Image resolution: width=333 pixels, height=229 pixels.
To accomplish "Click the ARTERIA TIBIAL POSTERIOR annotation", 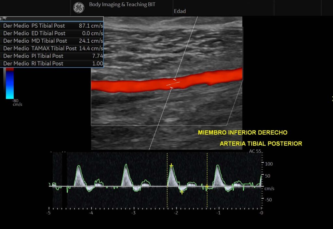I will [261, 143].
